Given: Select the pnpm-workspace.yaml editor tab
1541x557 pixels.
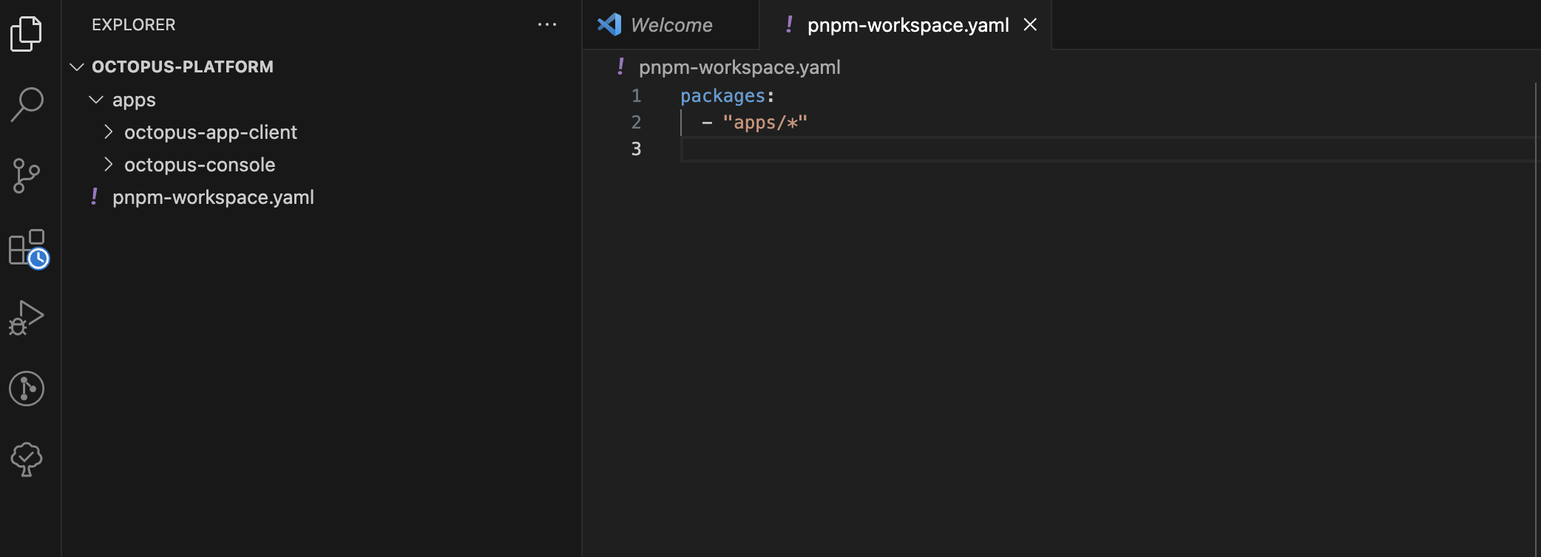Looking at the screenshot, I should point(907,24).
